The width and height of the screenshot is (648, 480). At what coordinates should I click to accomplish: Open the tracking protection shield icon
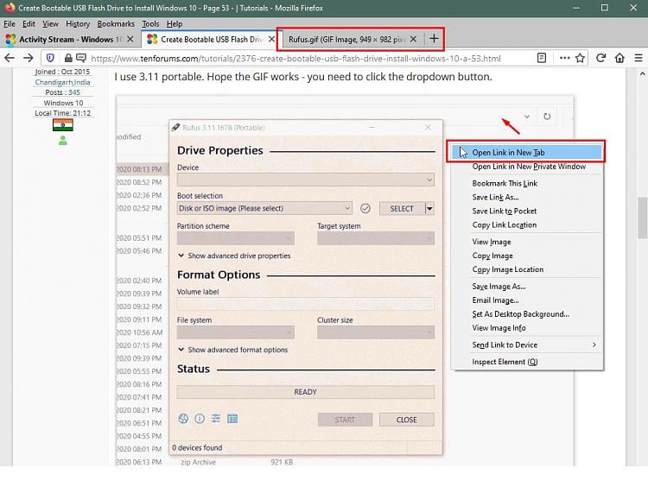pos(50,58)
